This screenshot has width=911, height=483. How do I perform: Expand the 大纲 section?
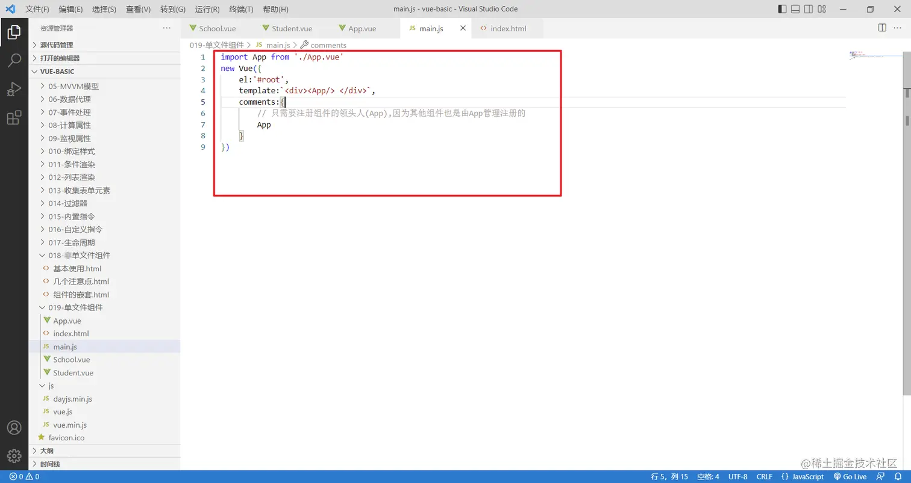(x=104, y=451)
